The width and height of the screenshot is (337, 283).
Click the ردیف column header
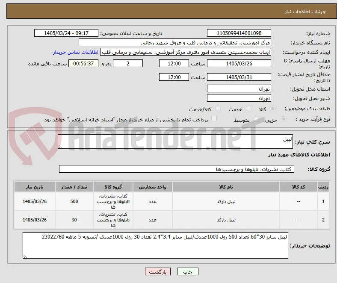(323, 187)
